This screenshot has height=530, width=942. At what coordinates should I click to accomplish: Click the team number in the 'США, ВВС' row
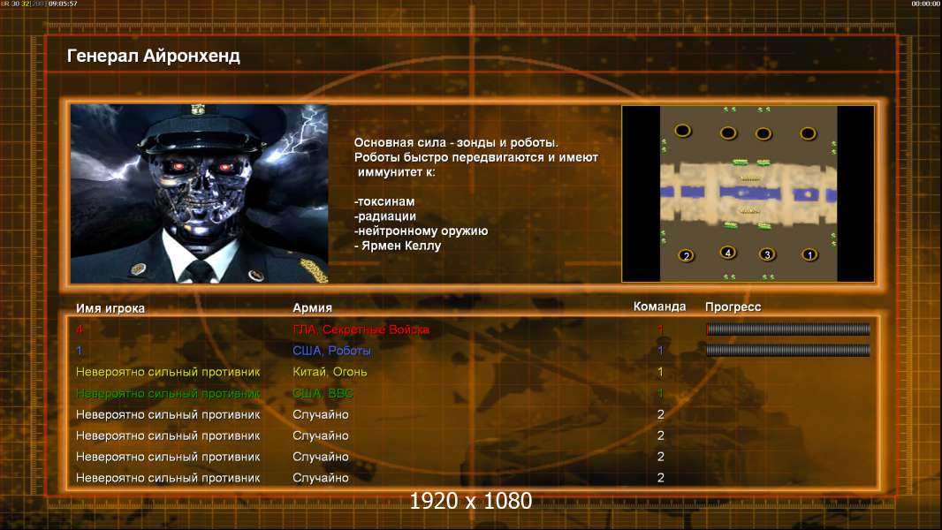click(x=660, y=393)
